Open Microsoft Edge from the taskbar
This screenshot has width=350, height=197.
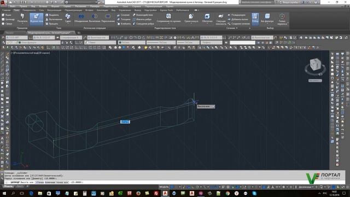pos(31,193)
